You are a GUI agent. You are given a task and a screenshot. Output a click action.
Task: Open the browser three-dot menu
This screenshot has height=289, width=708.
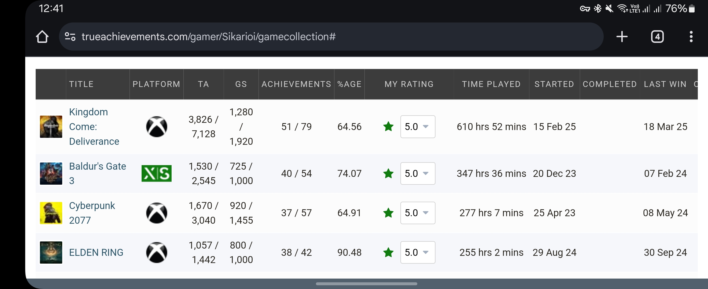(691, 37)
